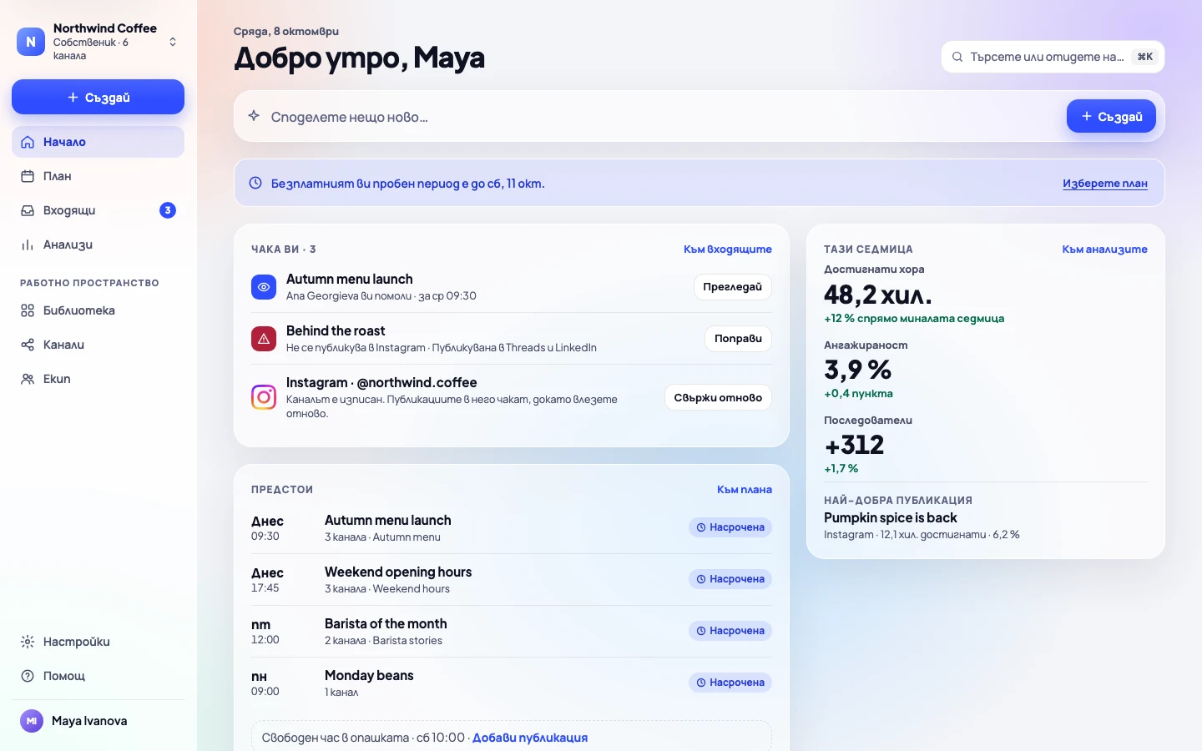The image size is (1202, 751).
Task: Open the Pumpkin spice is back post
Action: (891, 517)
